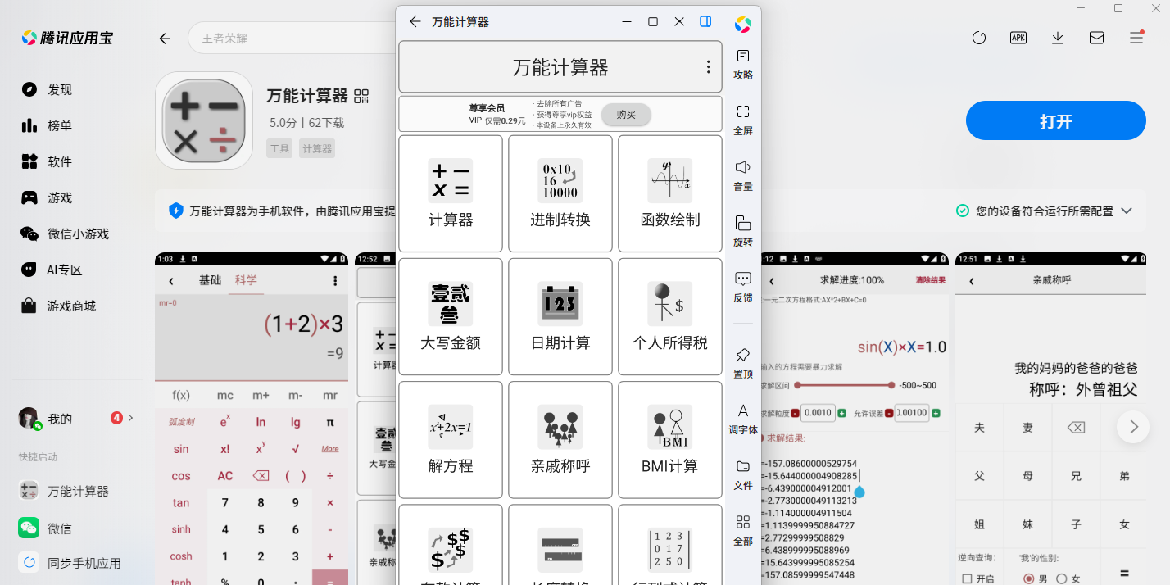Screen dimensions: 1170x585
Task: Open the 大写金额 tool
Action: 450,316
